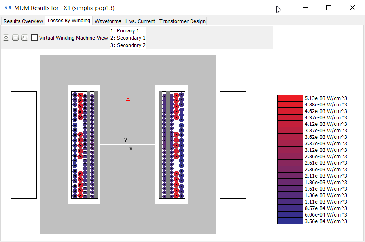The image size is (365, 242).
Task: Click the MDM app icon in title bar
Action: tap(8, 8)
